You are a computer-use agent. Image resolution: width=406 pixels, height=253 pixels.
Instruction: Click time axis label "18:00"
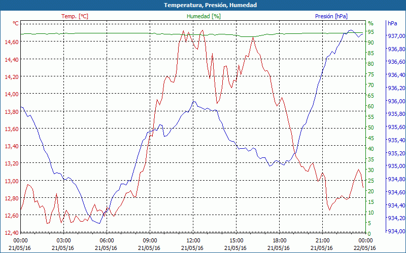tap(280, 241)
